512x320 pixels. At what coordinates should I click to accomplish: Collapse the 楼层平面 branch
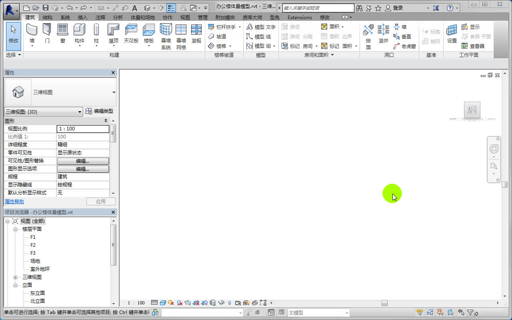[15, 229]
